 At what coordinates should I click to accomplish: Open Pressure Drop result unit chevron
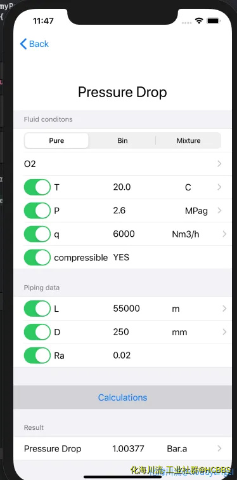tap(219, 448)
